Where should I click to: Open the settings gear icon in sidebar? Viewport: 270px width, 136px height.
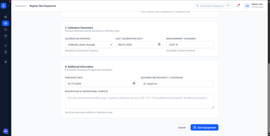5,62
